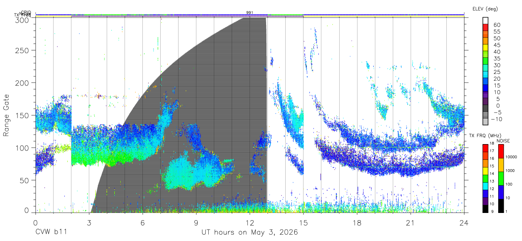Click the purple swatch in TX FRQ colorbar
The height and width of the screenshot is (241, 522).
485,201
